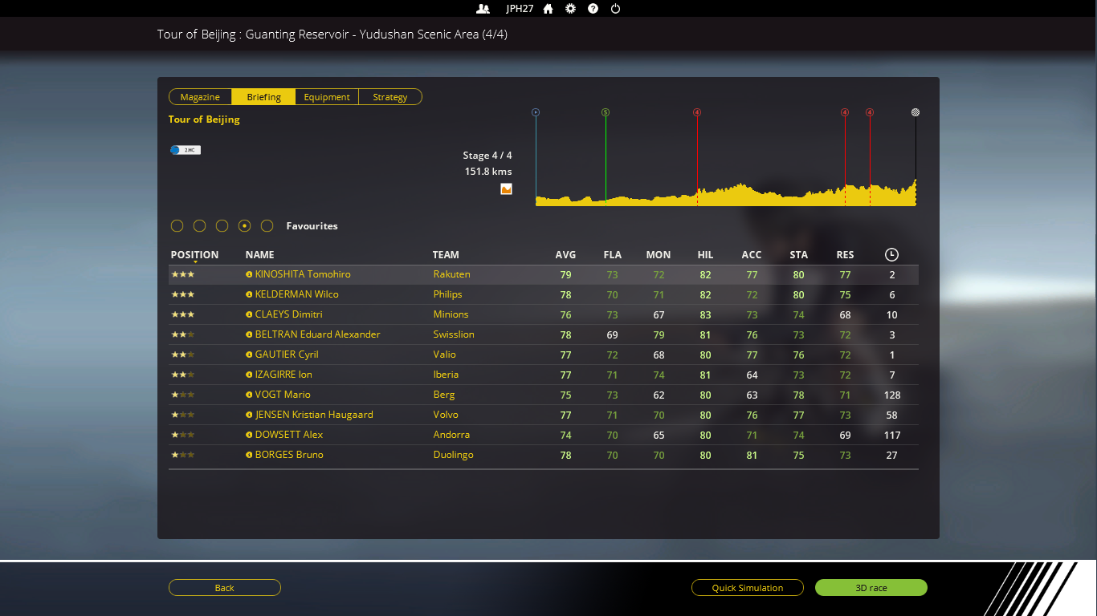
Task: Sort table by MON column
Action: pyautogui.click(x=658, y=255)
